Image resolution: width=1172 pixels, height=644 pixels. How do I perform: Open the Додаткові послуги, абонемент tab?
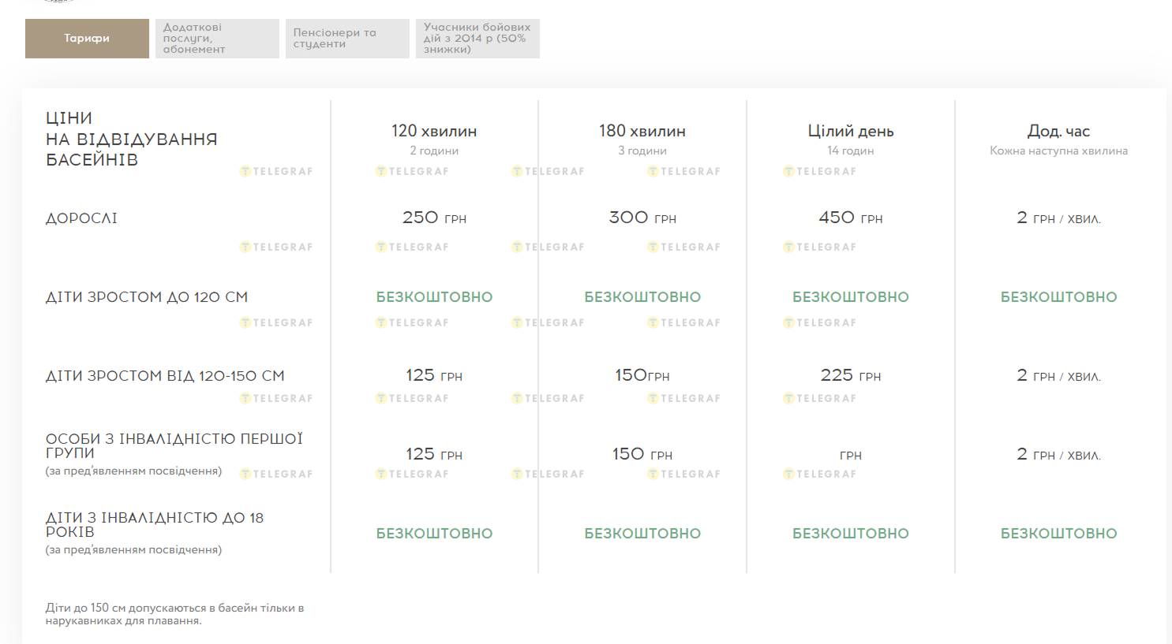point(217,39)
